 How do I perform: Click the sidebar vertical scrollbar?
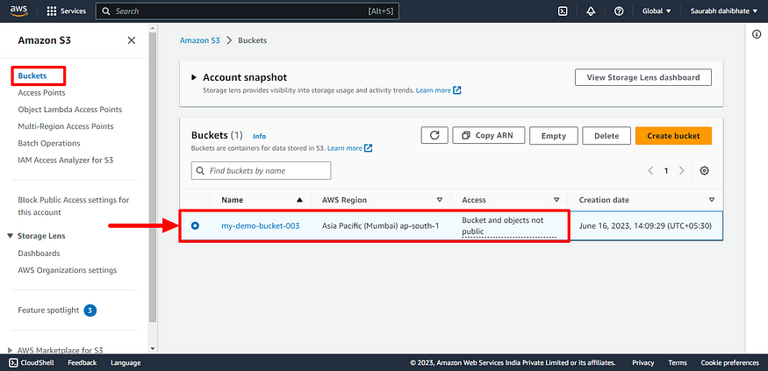[153, 176]
